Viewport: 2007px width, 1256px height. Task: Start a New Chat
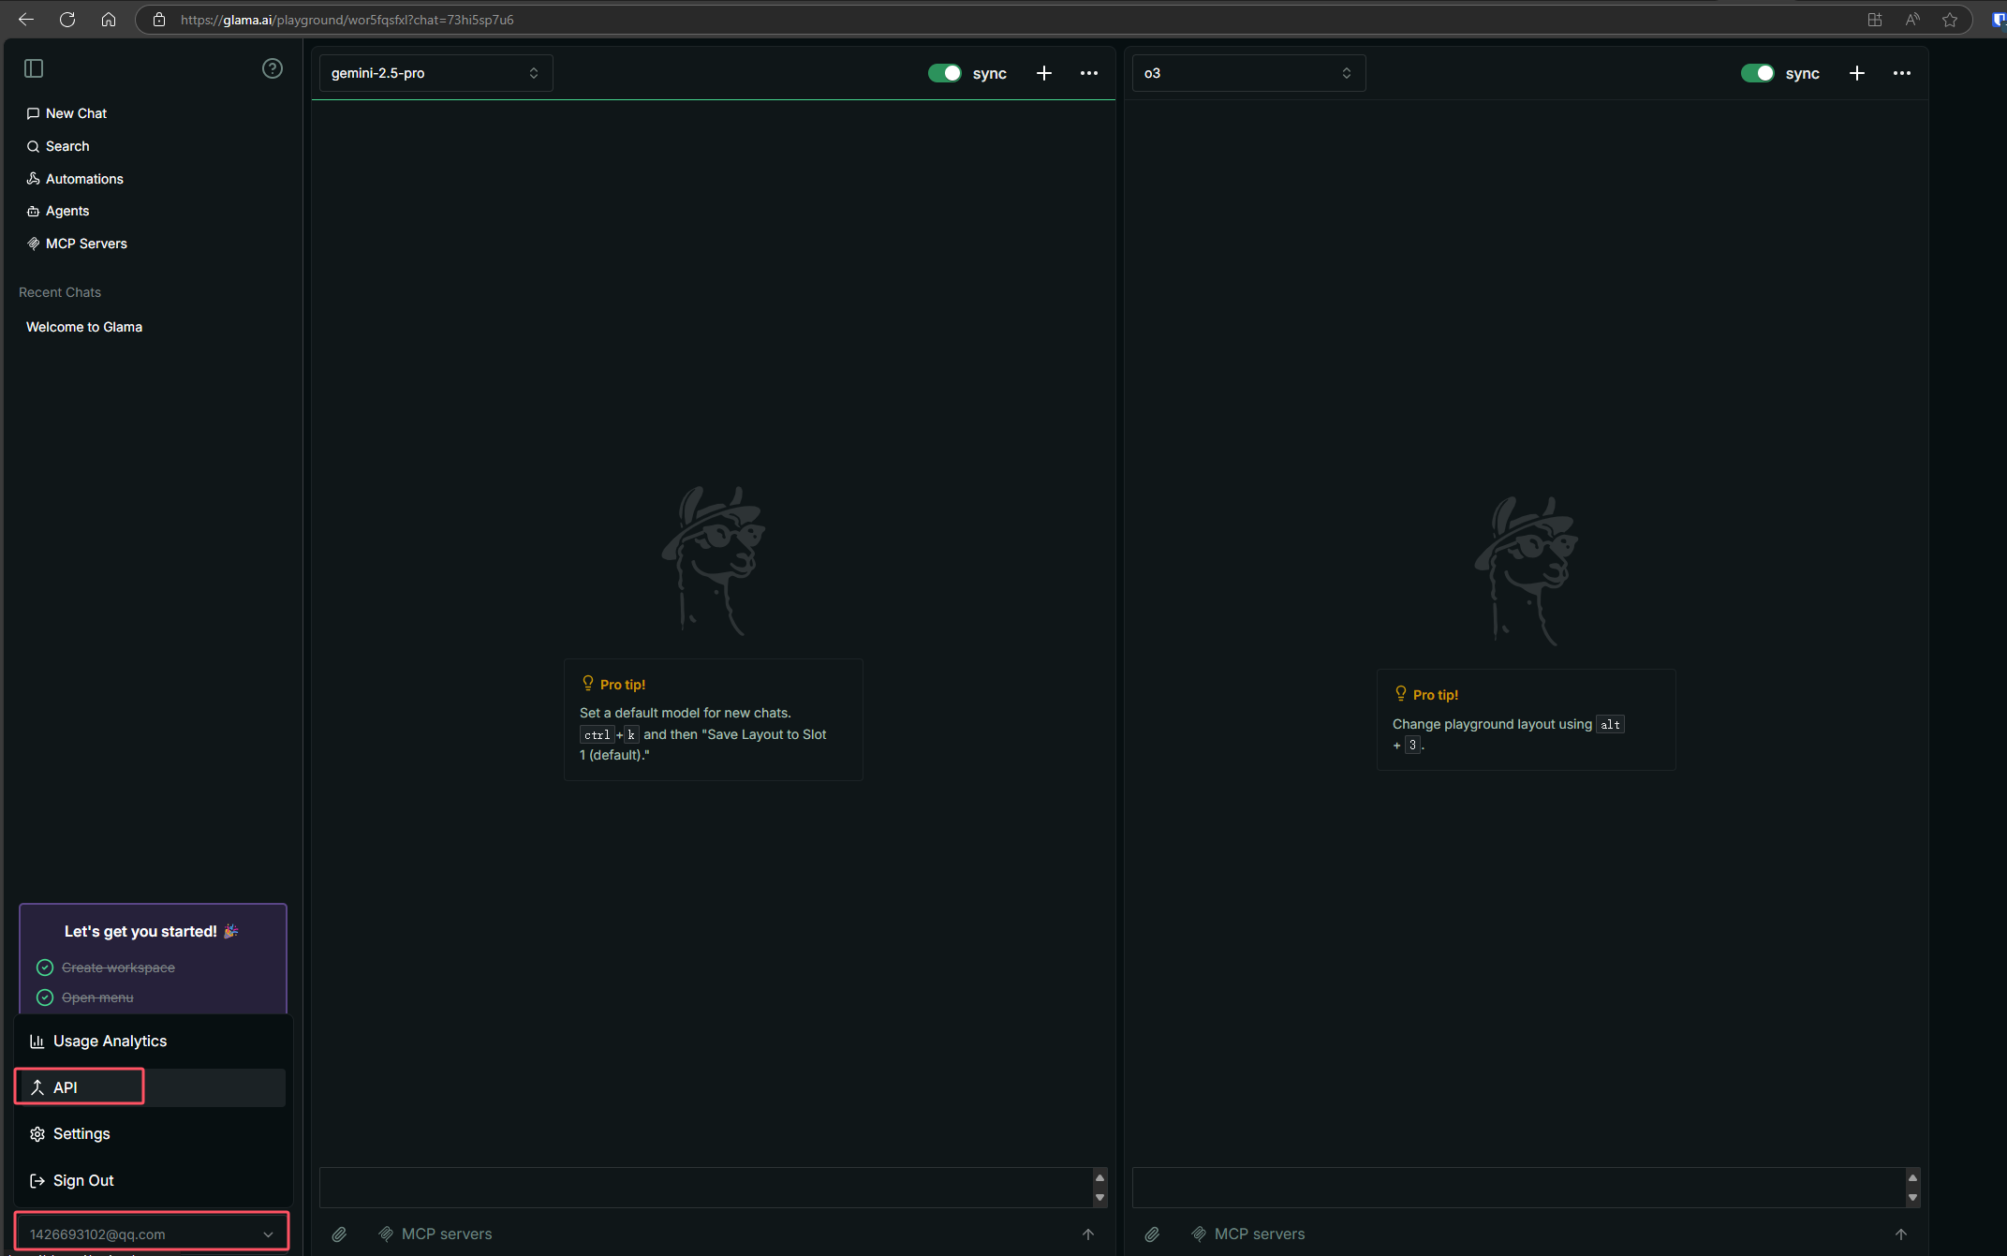76,113
